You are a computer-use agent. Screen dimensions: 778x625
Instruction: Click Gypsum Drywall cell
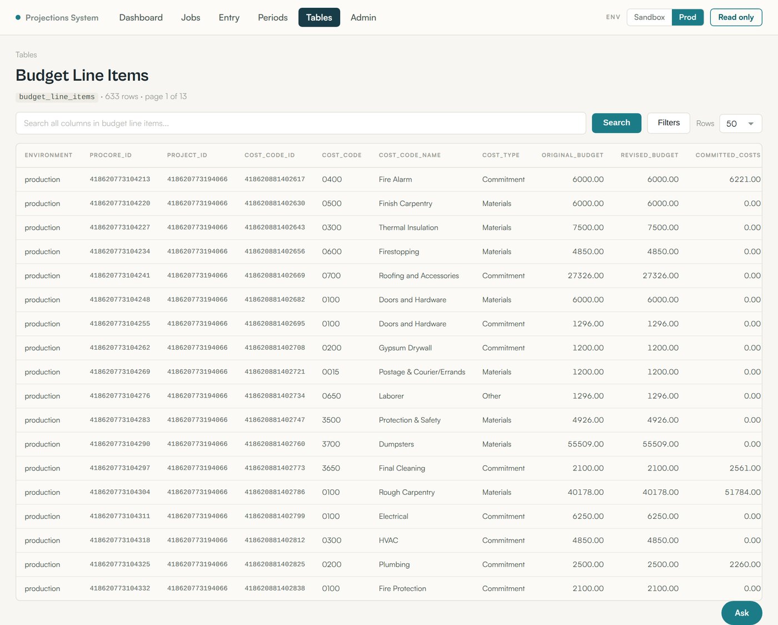(405, 348)
